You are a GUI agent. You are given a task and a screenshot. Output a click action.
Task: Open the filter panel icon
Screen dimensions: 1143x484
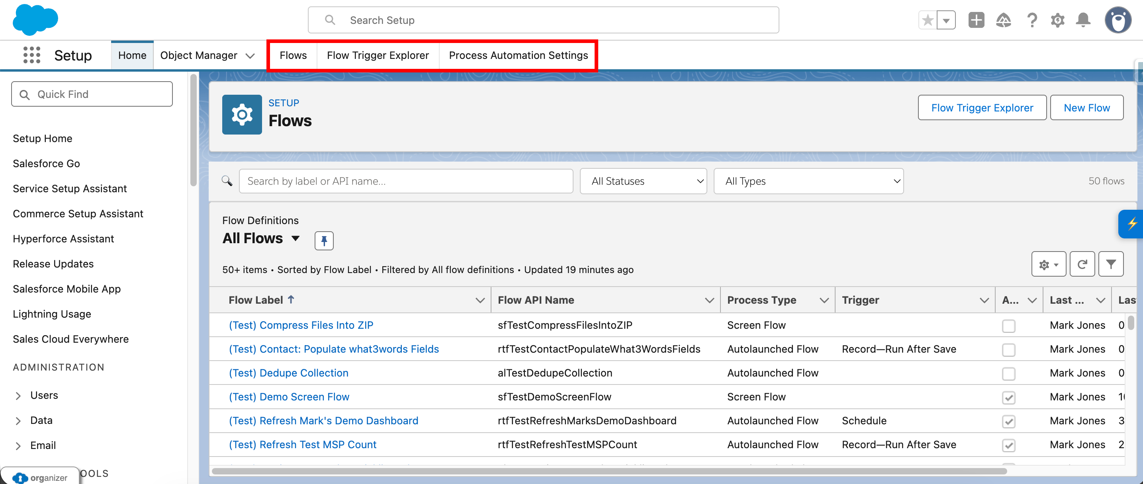(1111, 264)
